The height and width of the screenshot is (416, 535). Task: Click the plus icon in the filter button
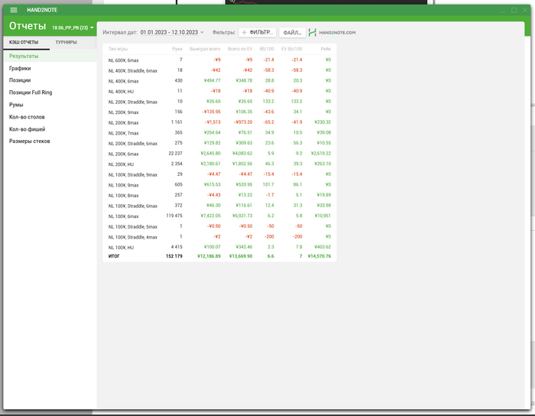[x=245, y=32]
